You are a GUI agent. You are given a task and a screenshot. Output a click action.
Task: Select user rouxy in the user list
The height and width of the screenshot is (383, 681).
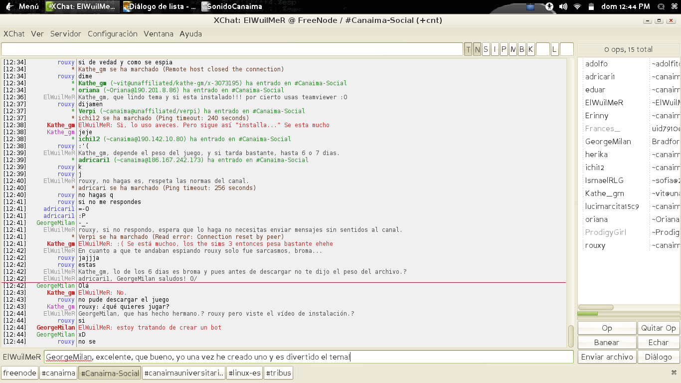[595, 245]
